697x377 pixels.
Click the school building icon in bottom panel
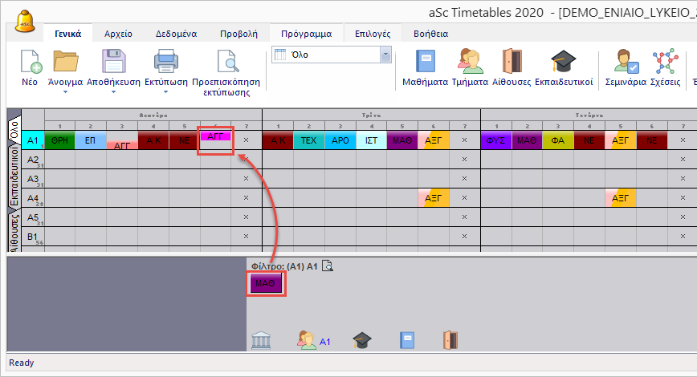coord(261,340)
